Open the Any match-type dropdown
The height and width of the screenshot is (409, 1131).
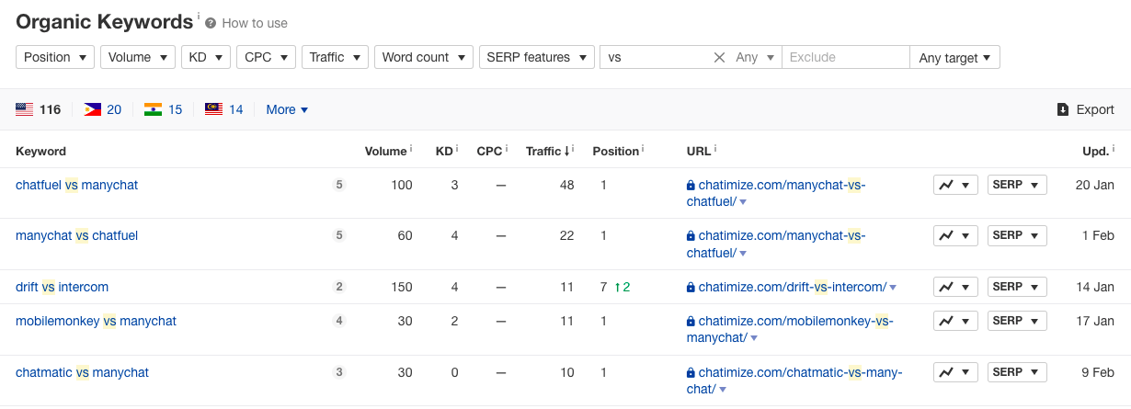click(754, 57)
